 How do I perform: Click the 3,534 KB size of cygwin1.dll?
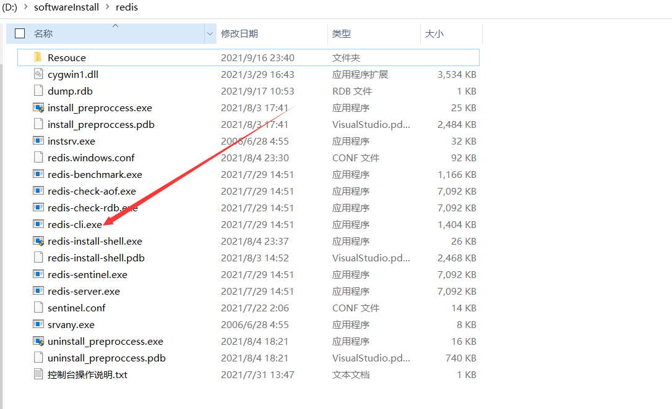click(457, 74)
